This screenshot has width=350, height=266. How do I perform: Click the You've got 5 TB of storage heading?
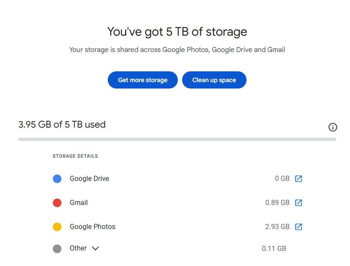pyautogui.click(x=177, y=31)
